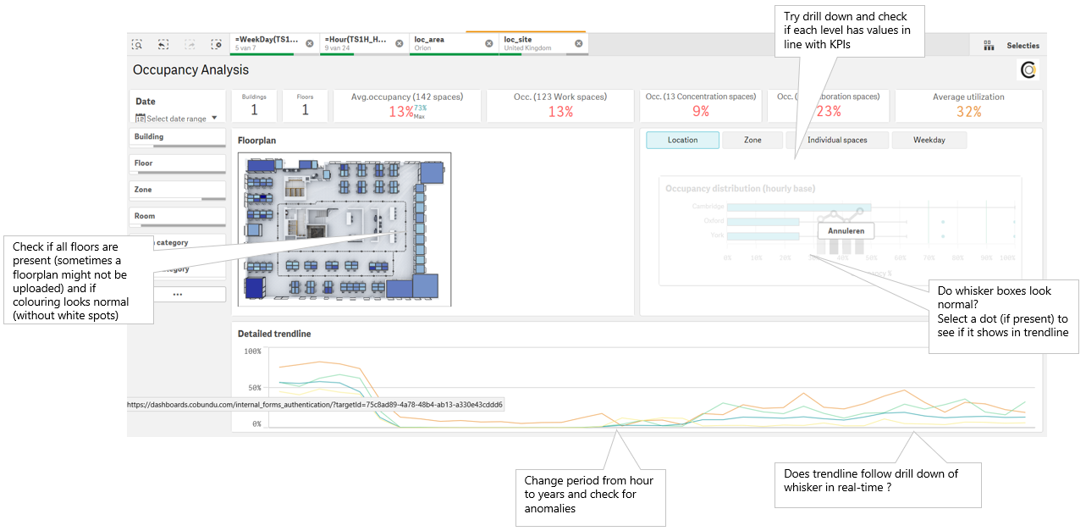This screenshot has width=1086, height=531.
Task: Remove the Hour selection chip
Action: 399,43
